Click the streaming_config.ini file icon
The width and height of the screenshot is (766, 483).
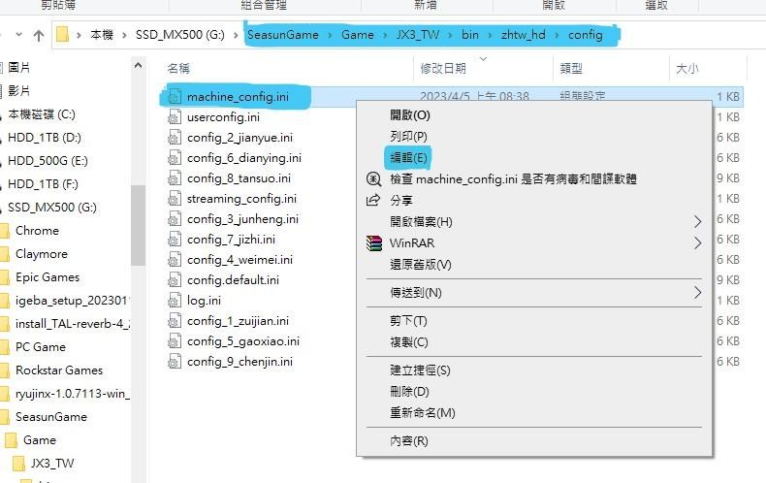click(x=175, y=199)
